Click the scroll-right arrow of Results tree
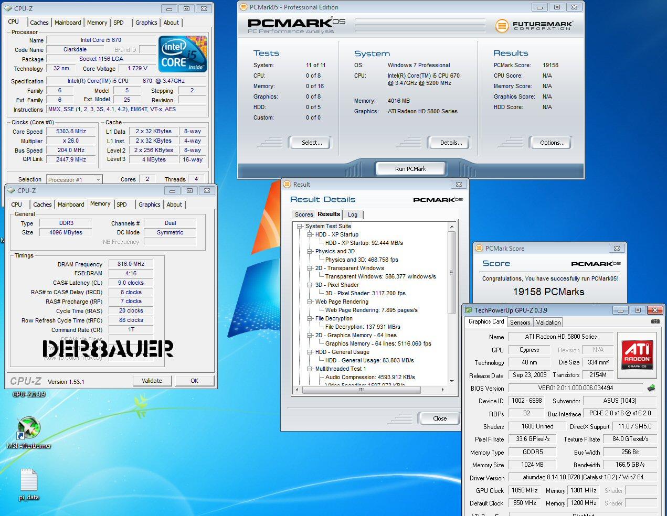This screenshot has height=516, width=667. point(442,390)
